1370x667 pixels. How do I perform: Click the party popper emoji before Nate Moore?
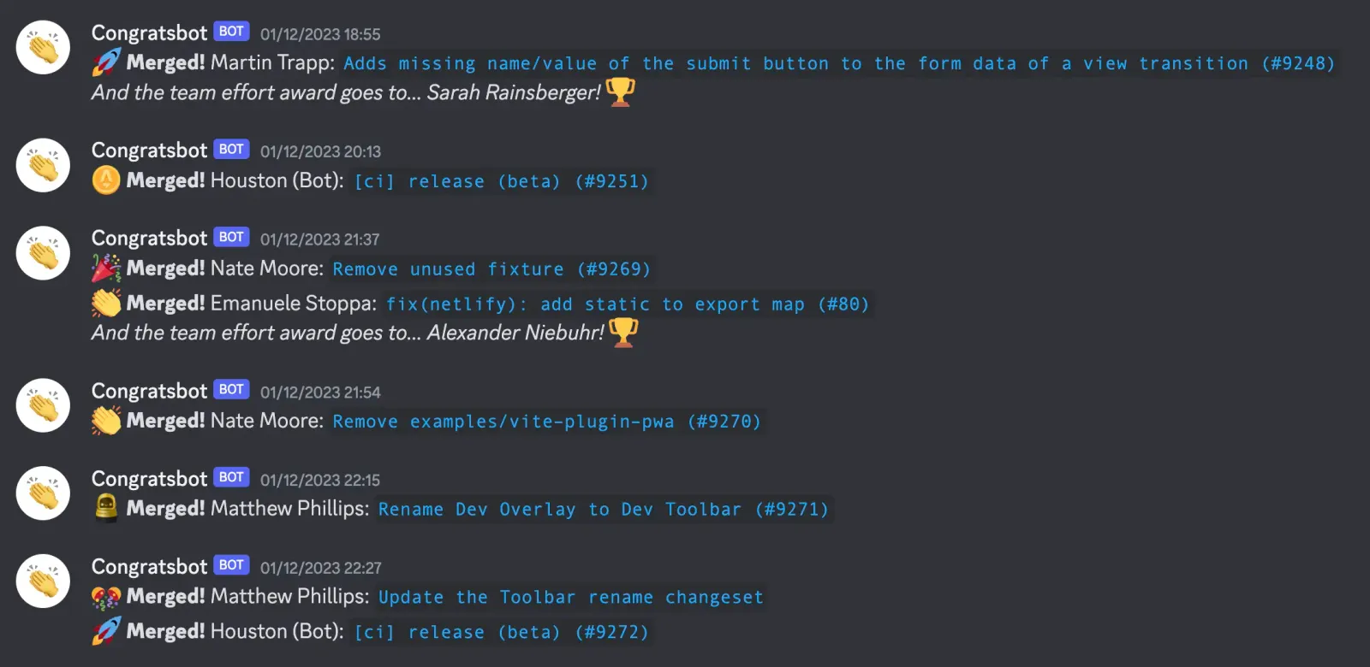106,269
